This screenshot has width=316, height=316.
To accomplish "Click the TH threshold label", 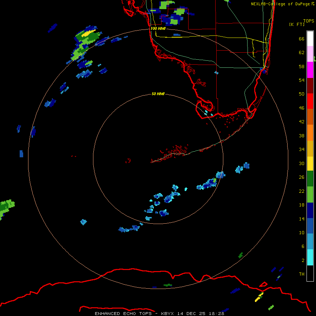I will 302,274.
